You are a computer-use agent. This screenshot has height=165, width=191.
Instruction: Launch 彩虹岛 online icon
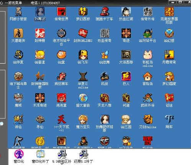coord(148,55)
